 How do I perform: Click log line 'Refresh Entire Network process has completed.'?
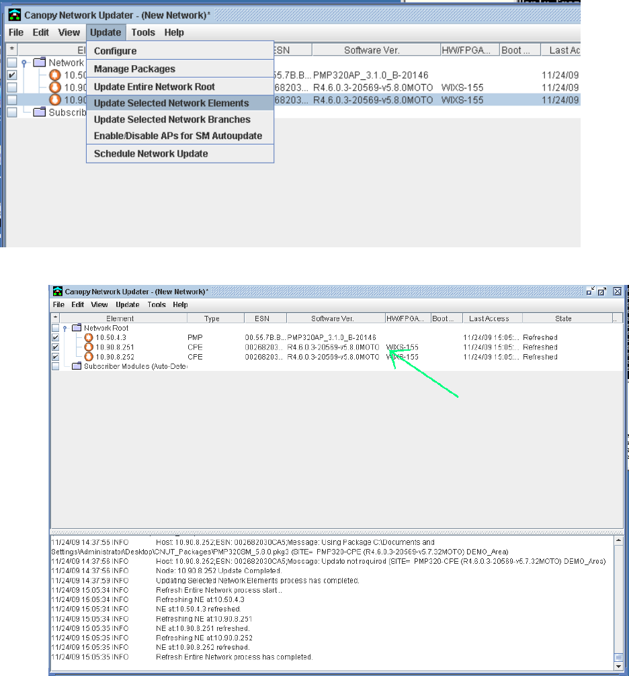234,657
